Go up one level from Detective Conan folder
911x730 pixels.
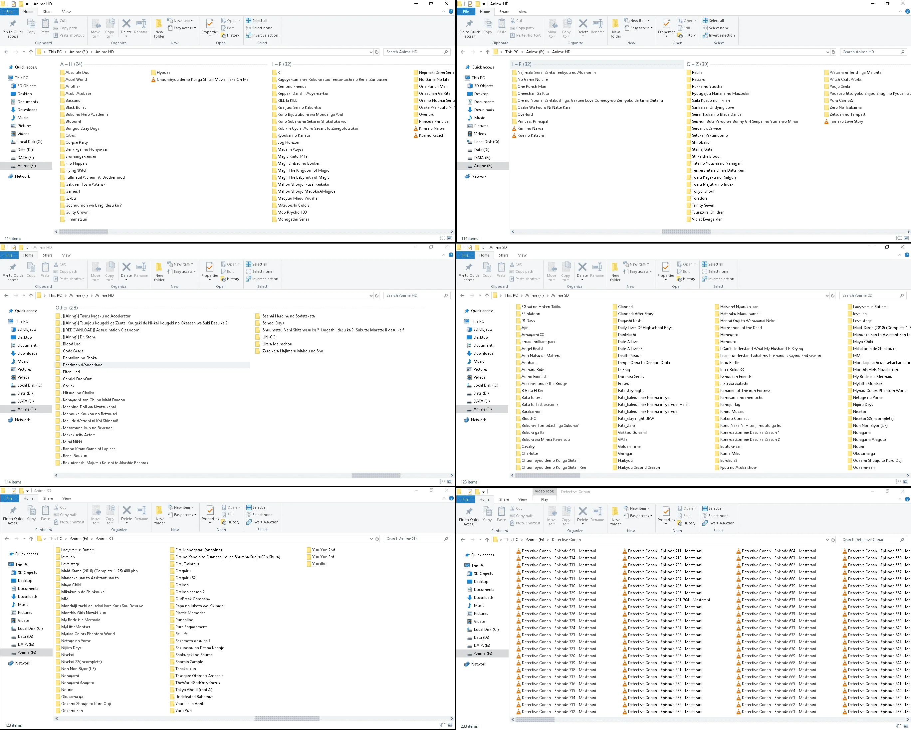(487, 539)
